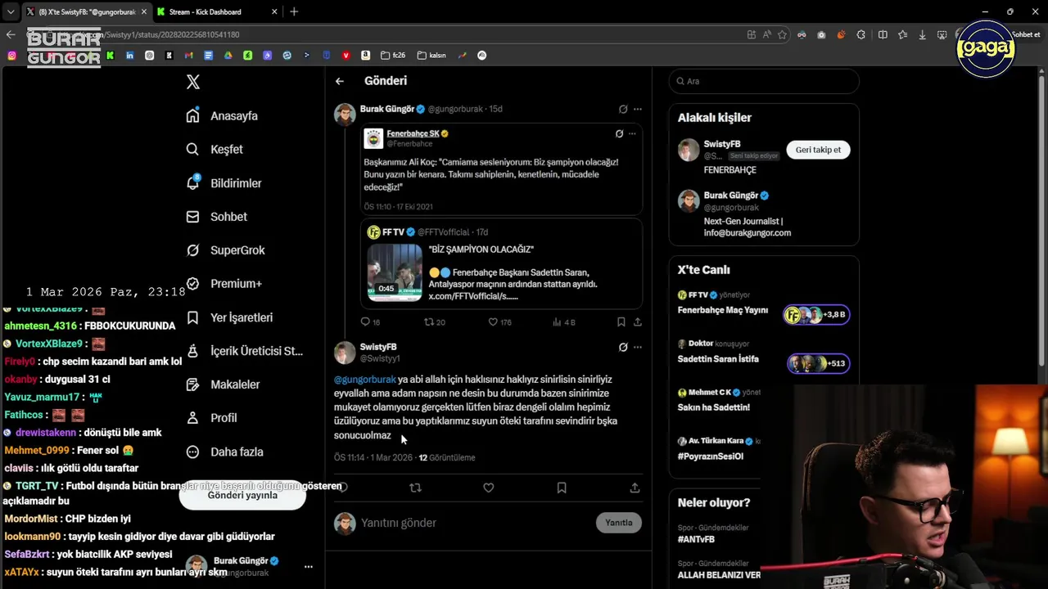Reply to Burak Güngör post (18)
Screen dimensions: 1048x589
point(370,322)
